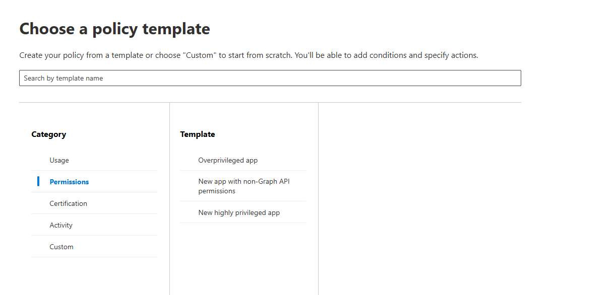616x295 pixels.
Task: Open the Certification category
Action: (x=68, y=203)
